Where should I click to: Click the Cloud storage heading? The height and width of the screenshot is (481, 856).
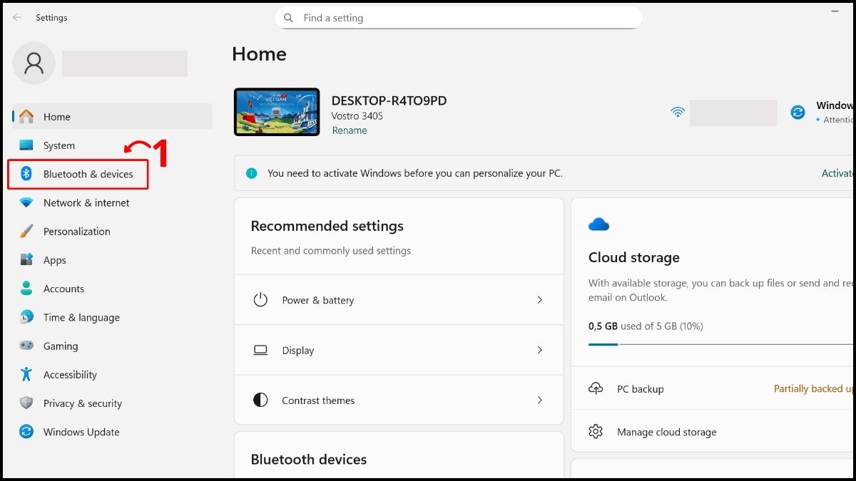tap(634, 257)
